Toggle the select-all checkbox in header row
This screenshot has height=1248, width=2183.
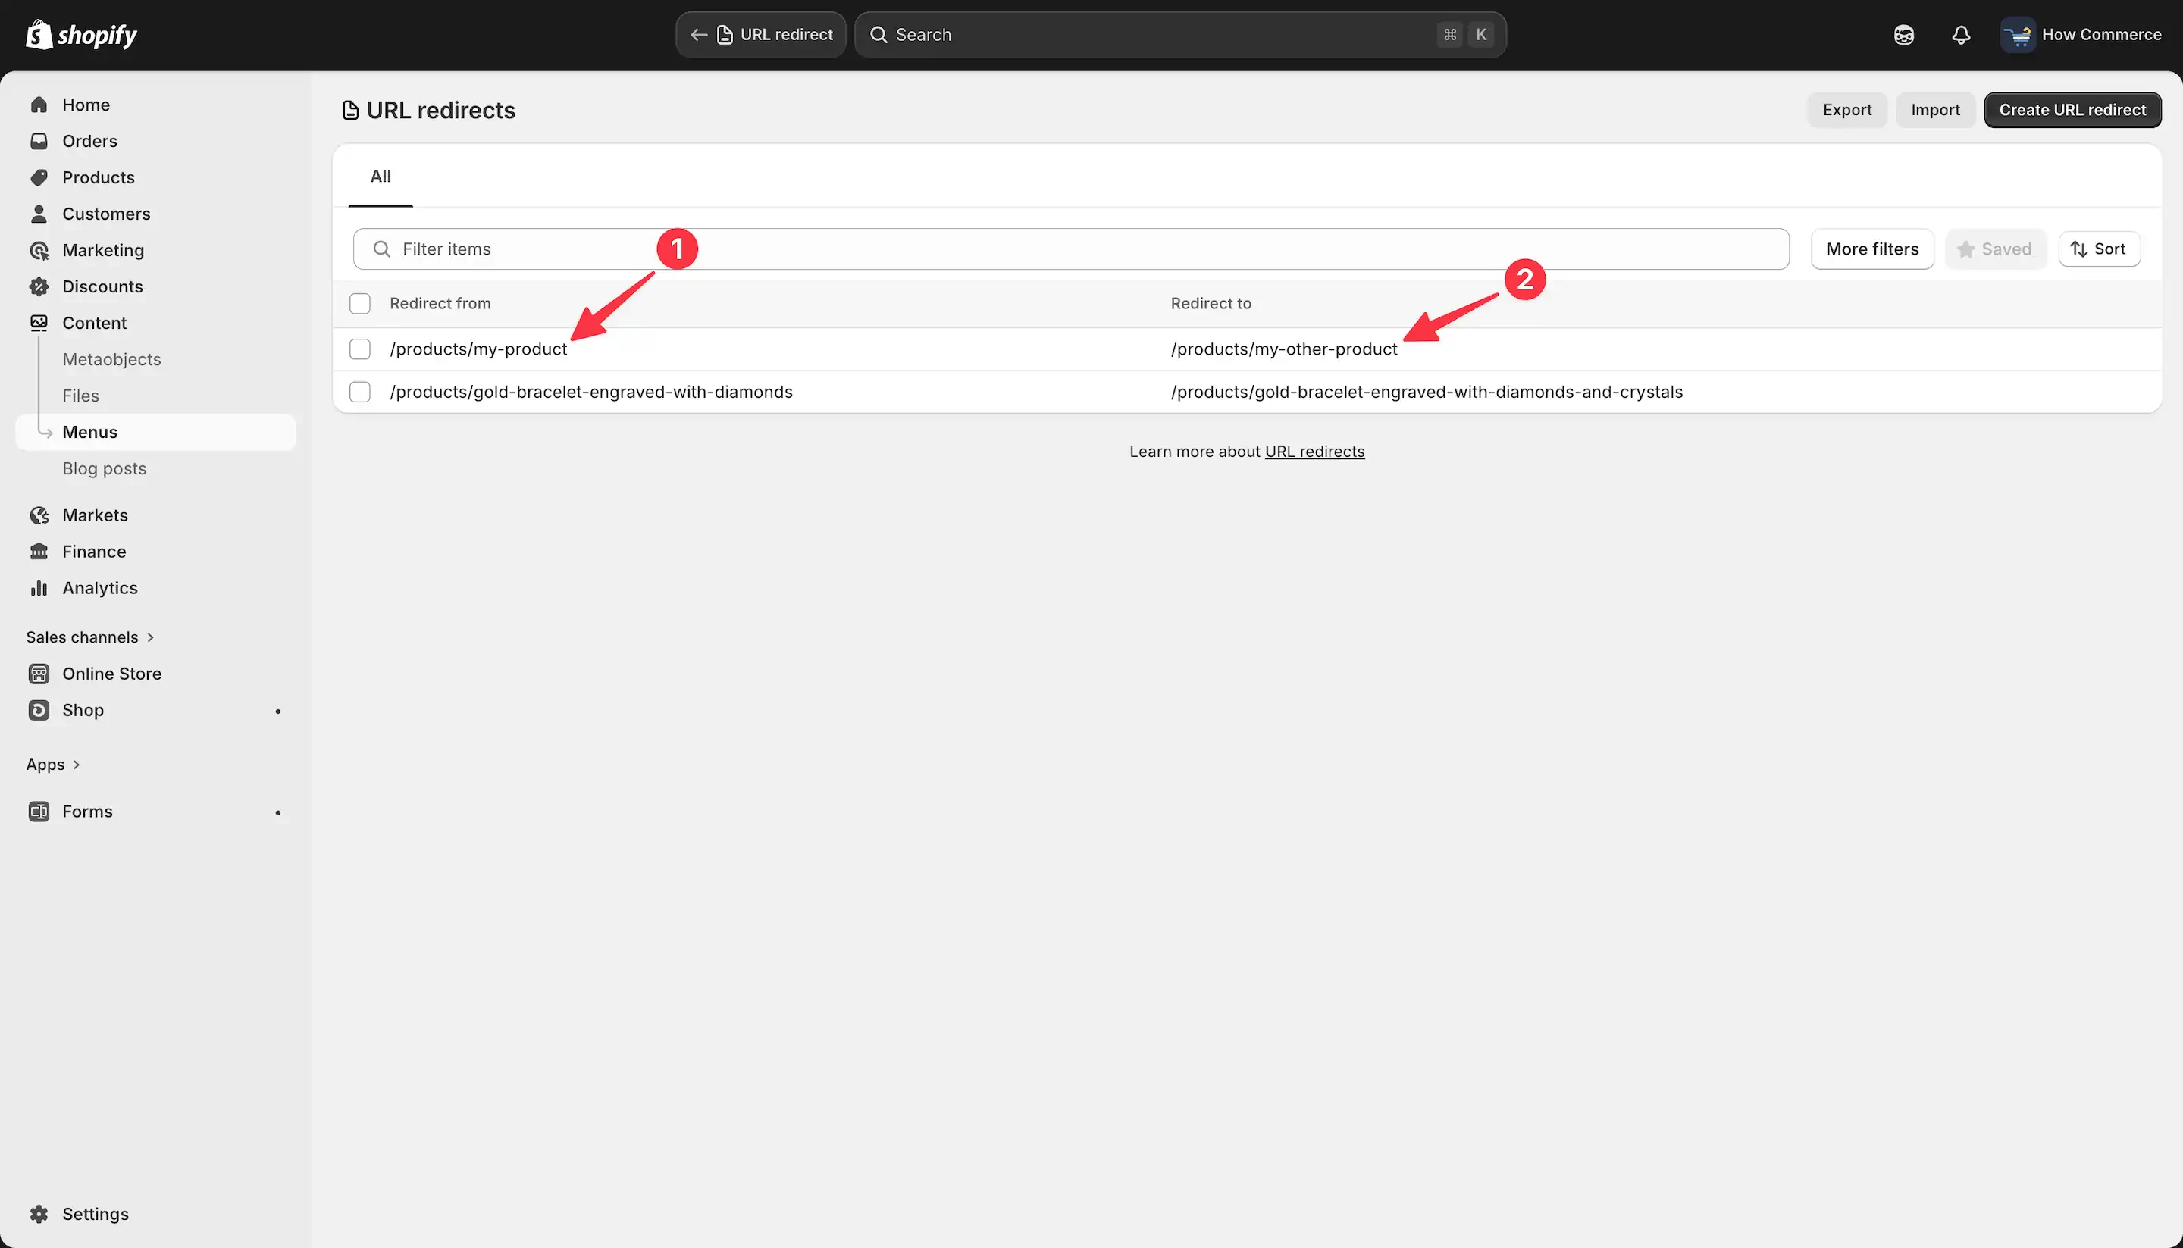point(360,303)
